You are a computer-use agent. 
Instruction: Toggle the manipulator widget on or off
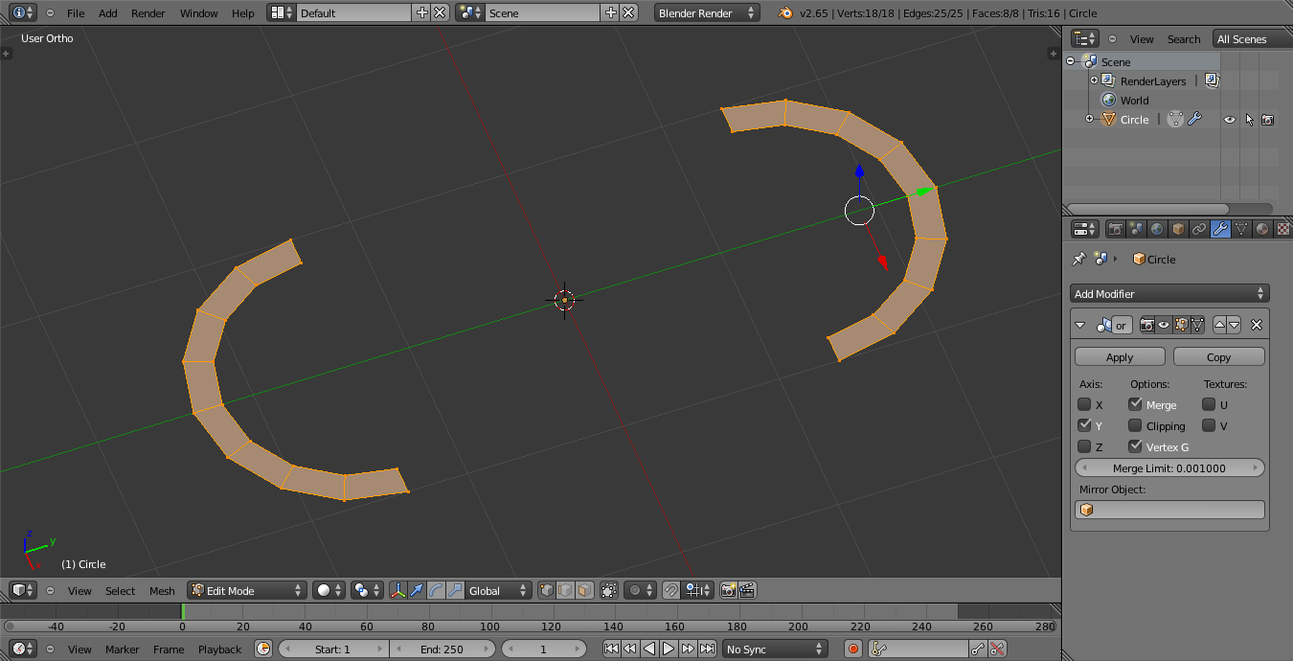click(397, 590)
